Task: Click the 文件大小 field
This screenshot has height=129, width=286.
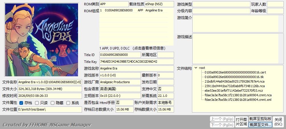Action: point(50,89)
